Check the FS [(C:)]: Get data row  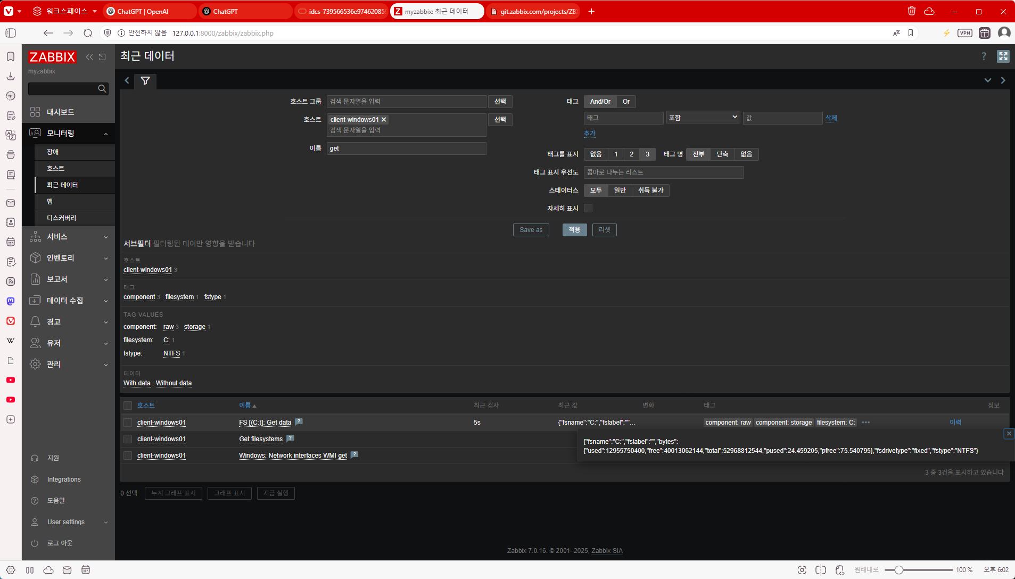(128, 423)
